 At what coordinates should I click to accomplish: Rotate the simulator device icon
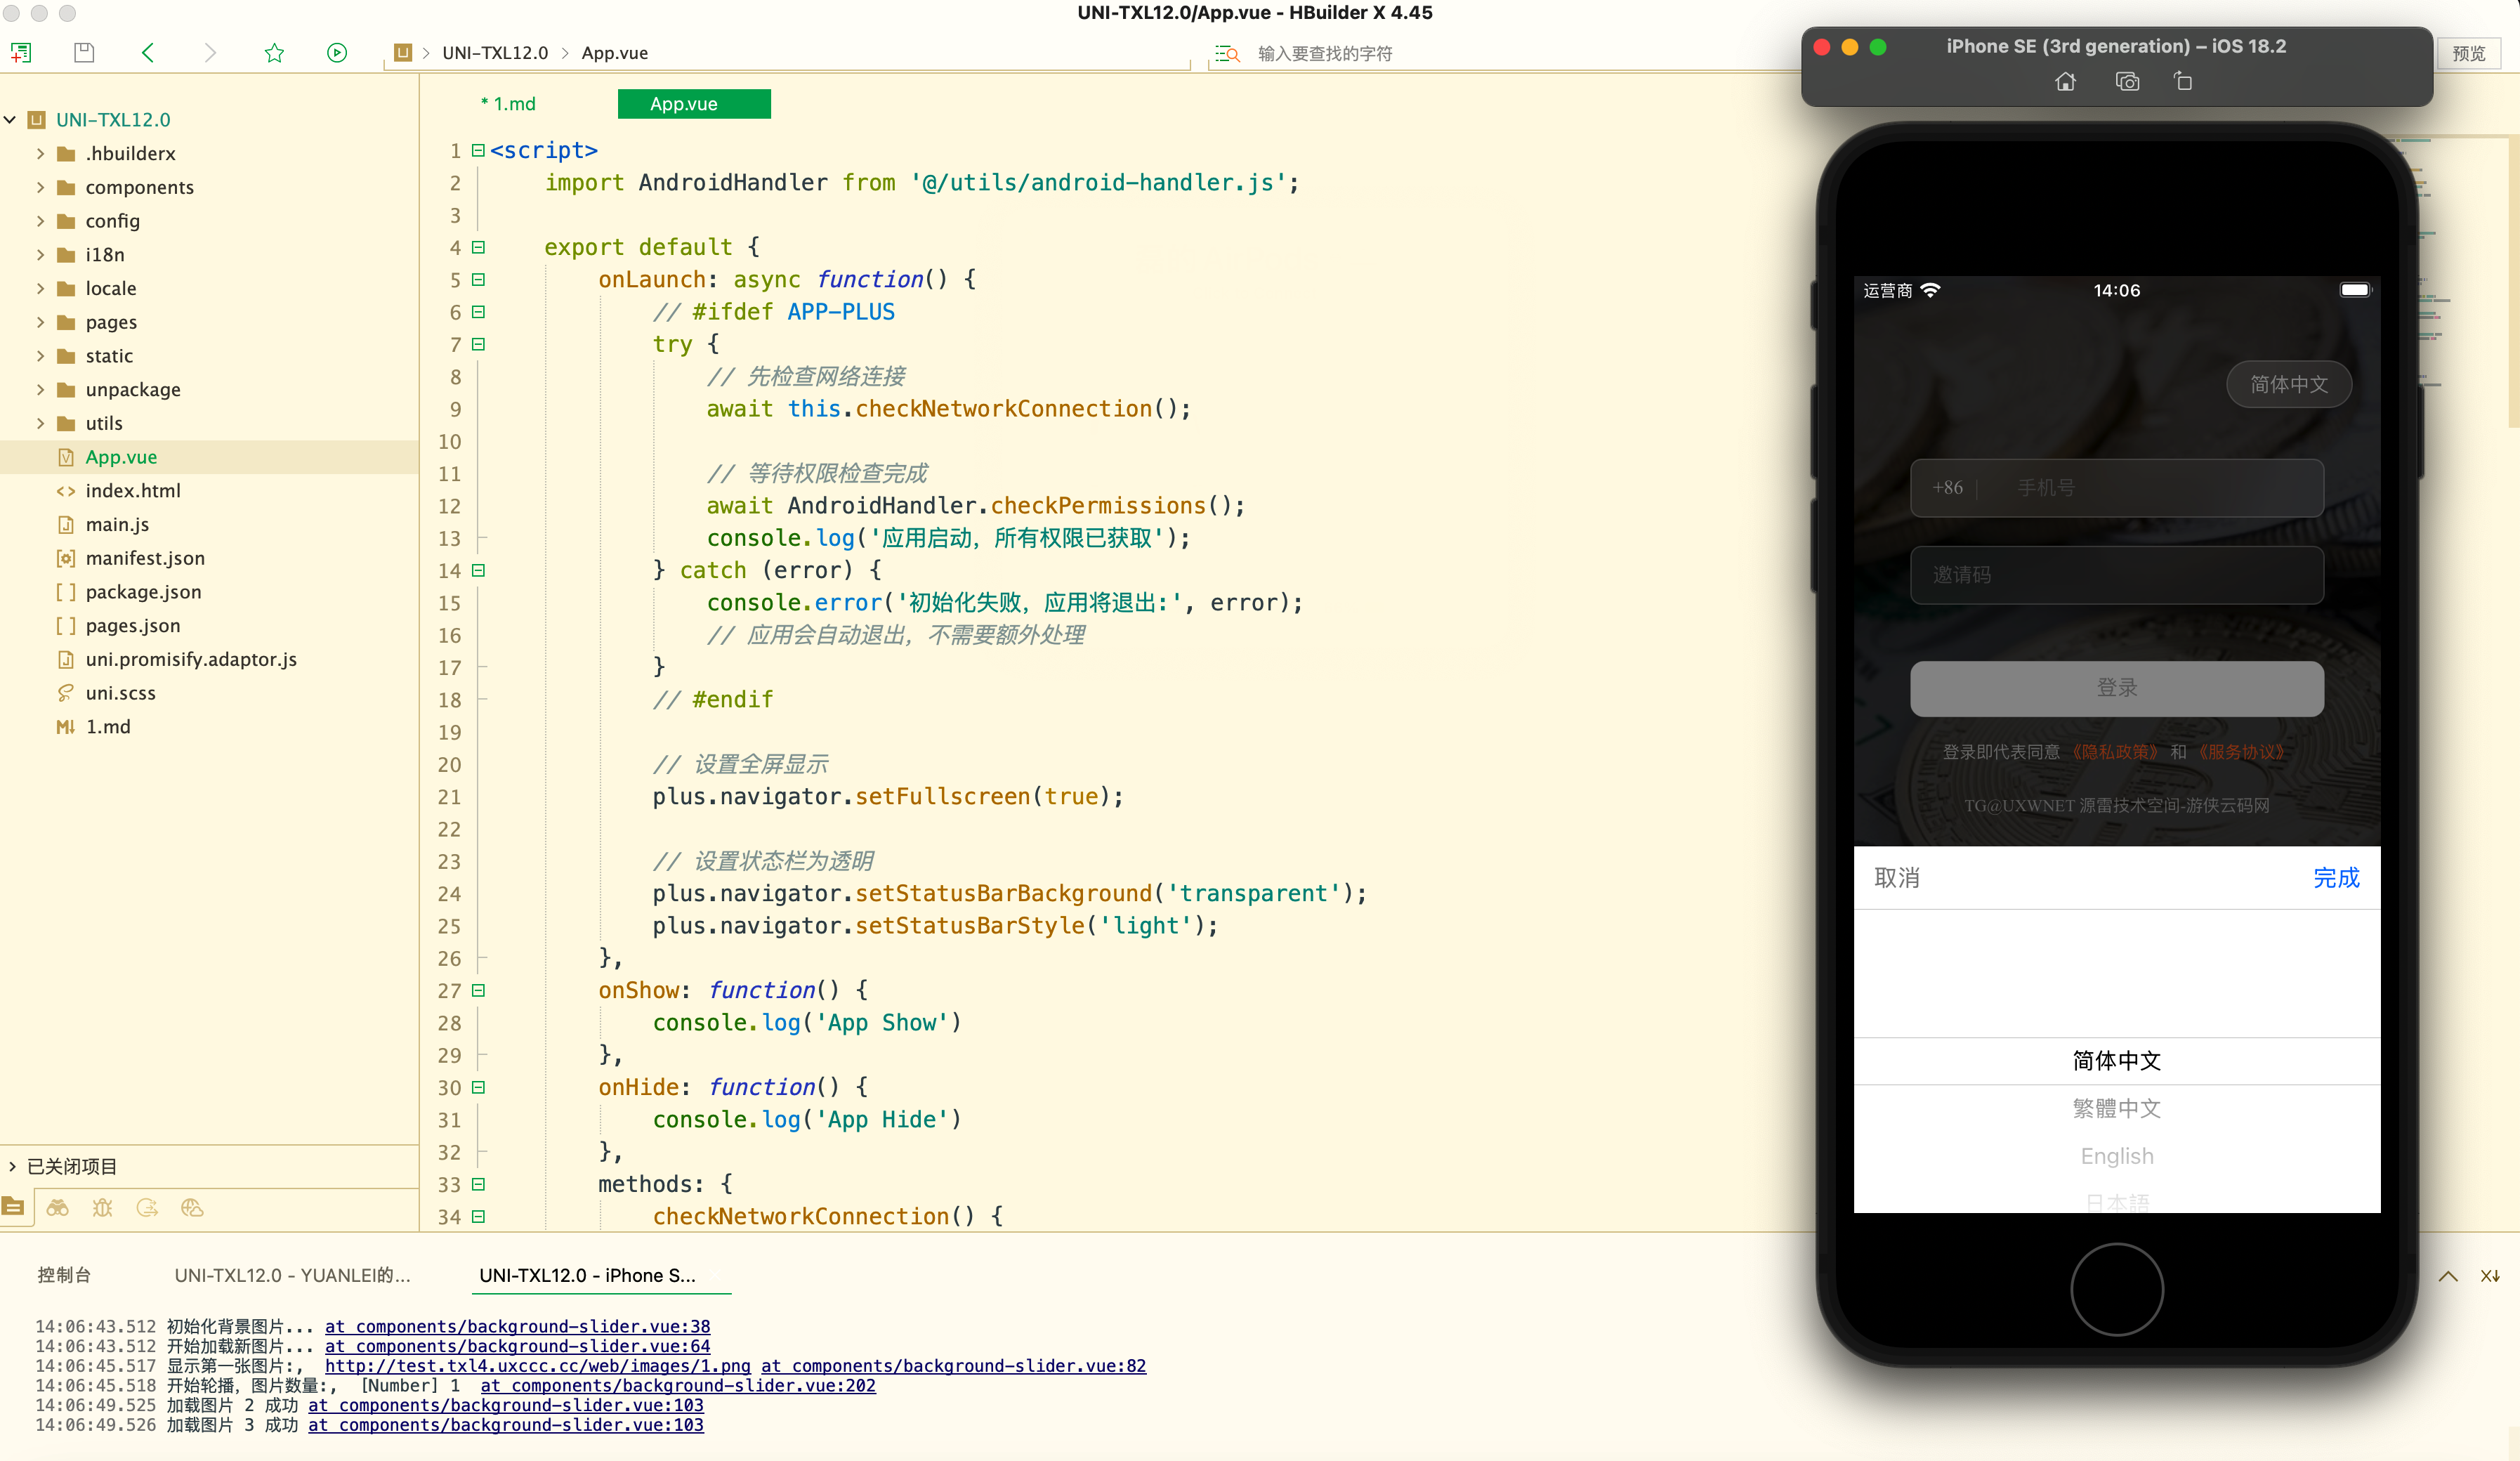click(2183, 82)
